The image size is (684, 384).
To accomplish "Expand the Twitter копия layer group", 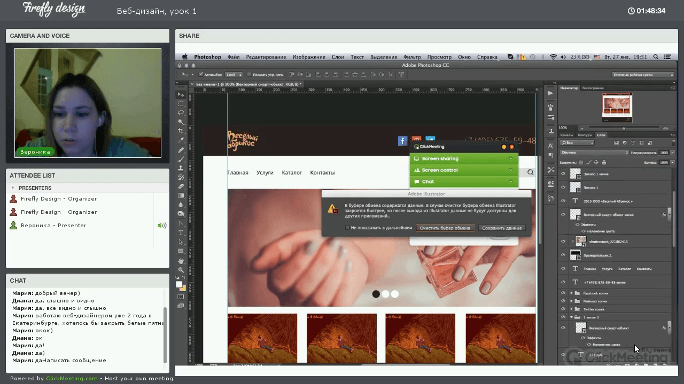I will pos(571,309).
